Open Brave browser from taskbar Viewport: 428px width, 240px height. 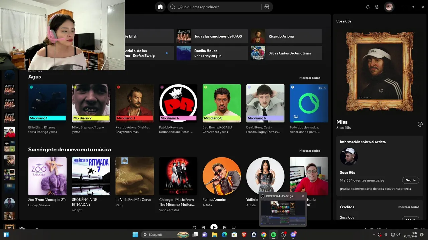pyautogui.click(x=244, y=235)
